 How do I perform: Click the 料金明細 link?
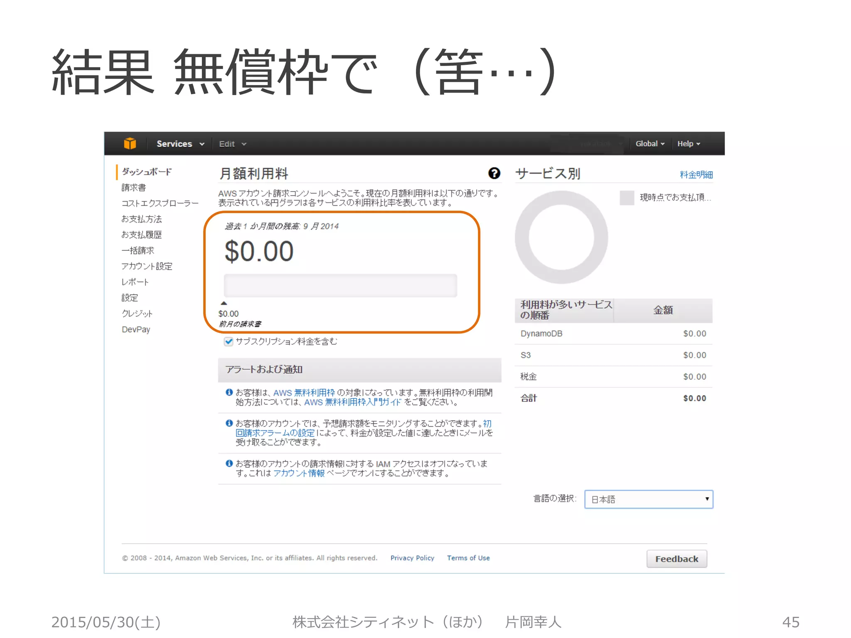click(x=696, y=175)
